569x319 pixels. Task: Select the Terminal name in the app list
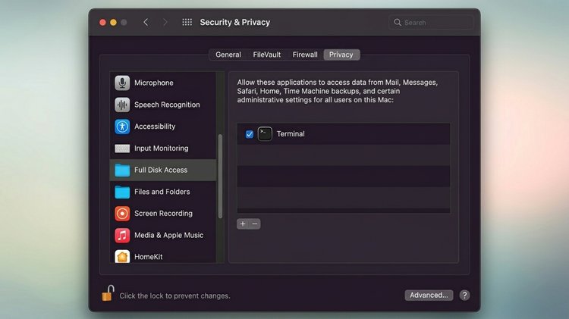(291, 134)
